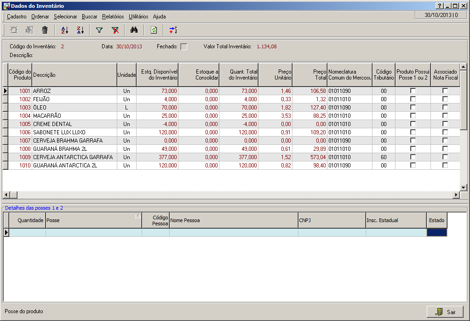Apply filter using the funnel icon
The width and height of the screenshot is (470, 321).
(x=99, y=30)
